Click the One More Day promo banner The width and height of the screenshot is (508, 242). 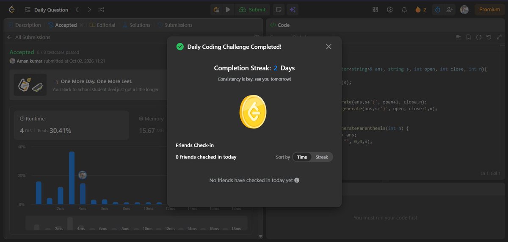89,85
